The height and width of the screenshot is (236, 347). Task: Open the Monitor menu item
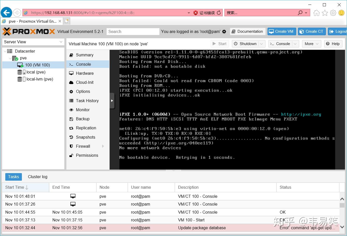pos(88,110)
